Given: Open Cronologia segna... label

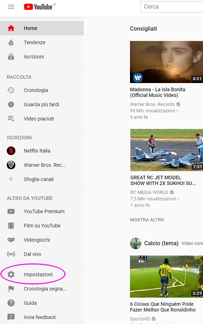Looking at the screenshot, I should [x=45, y=289].
